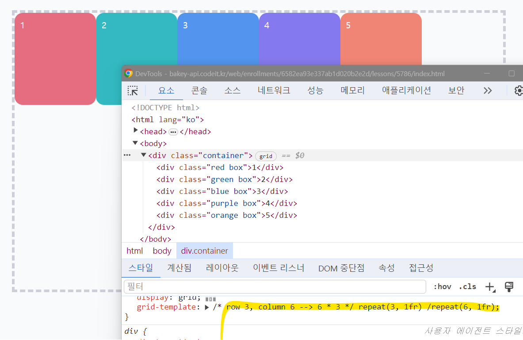The width and height of the screenshot is (523, 340).
Task: Click the grid-template property name
Action: pos(166,307)
